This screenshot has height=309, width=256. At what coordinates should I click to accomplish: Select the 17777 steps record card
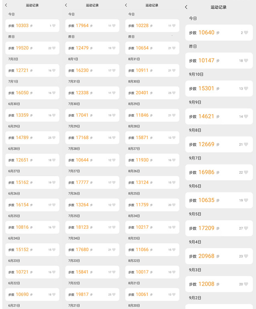coord(92,183)
